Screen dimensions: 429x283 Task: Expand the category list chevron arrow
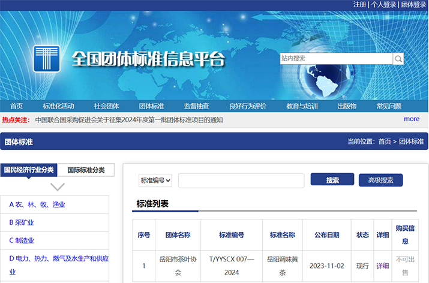pyautogui.click(x=58, y=187)
